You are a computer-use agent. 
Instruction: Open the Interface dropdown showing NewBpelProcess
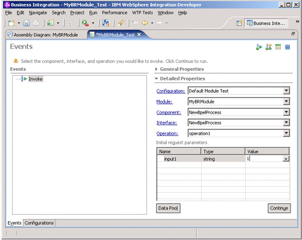tap(286, 122)
